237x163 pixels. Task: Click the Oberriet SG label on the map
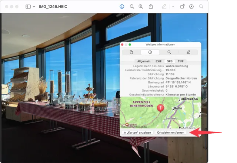[189, 99]
